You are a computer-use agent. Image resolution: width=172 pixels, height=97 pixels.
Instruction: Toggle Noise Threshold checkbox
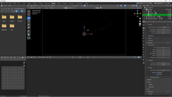tap(157, 27)
